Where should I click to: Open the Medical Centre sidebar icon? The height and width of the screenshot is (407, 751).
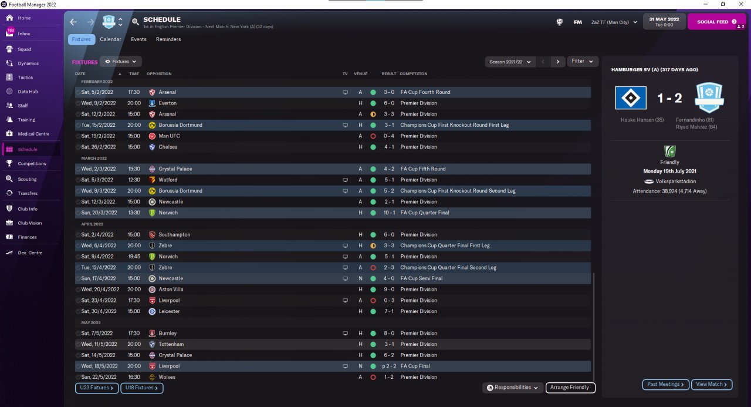pyautogui.click(x=9, y=134)
